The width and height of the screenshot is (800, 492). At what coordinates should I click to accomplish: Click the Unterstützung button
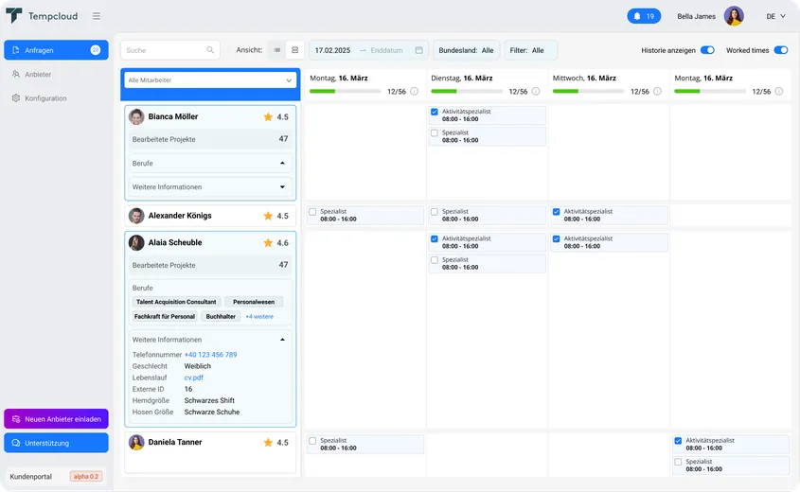pyautogui.click(x=56, y=443)
